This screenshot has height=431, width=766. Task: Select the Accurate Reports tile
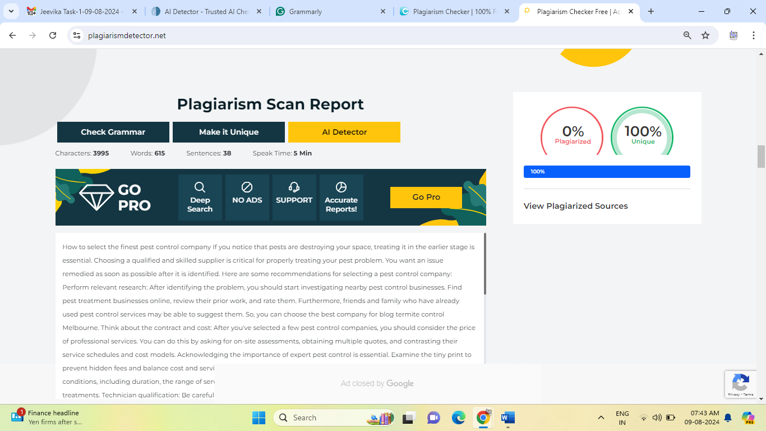342,198
